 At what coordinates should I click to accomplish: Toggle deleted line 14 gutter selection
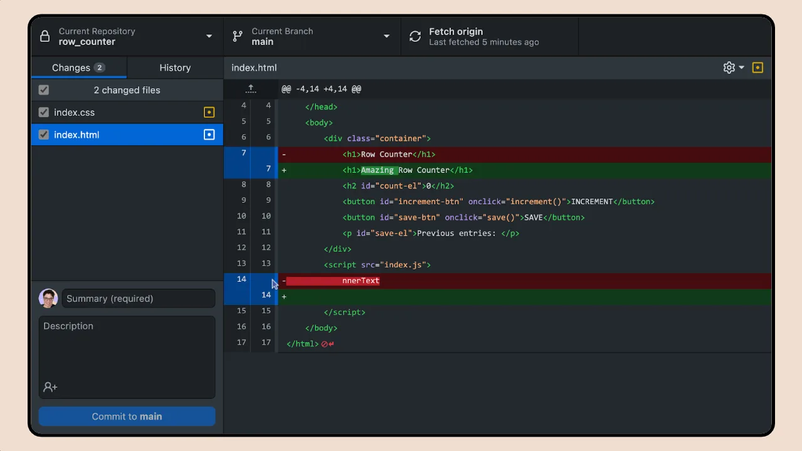[x=250, y=281]
